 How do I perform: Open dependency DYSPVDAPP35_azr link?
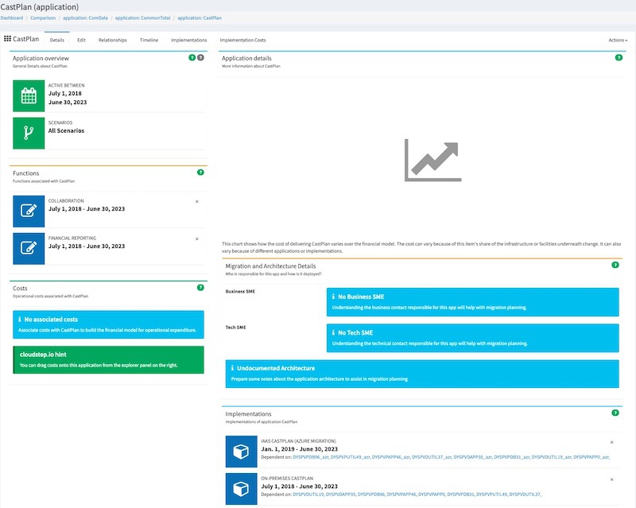click(472, 457)
